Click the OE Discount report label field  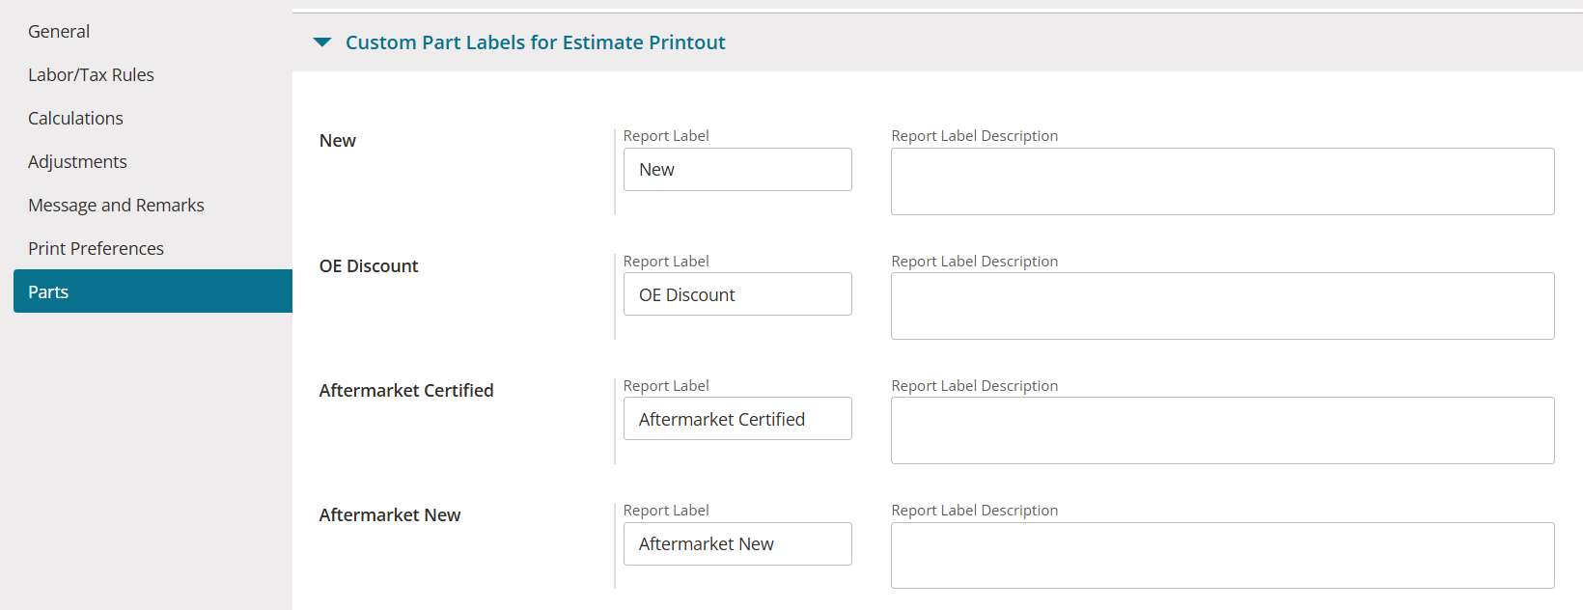coord(737,294)
